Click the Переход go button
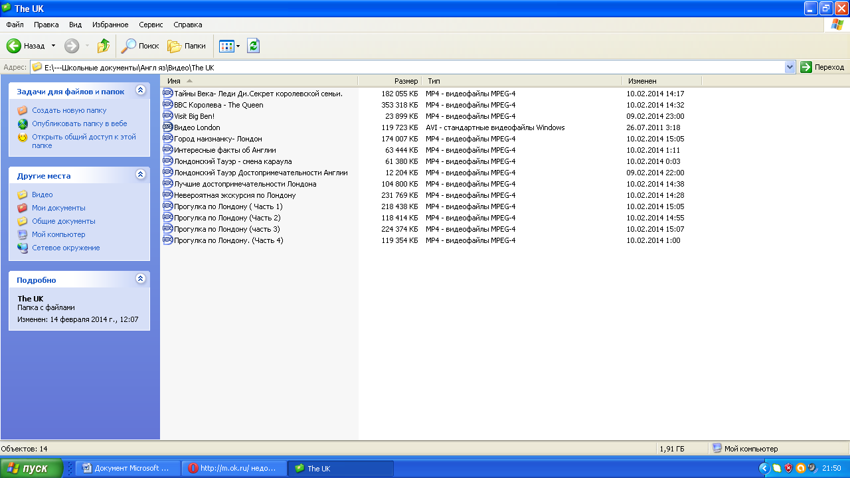The height and width of the screenshot is (478, 850). pyautogui.click(x=823, y=67)
